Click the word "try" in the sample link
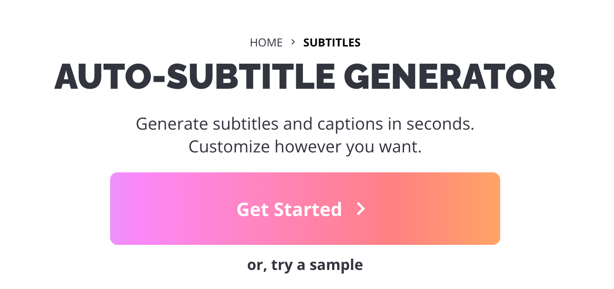Viewport: 614px width, 289px height. coord(281,265)
